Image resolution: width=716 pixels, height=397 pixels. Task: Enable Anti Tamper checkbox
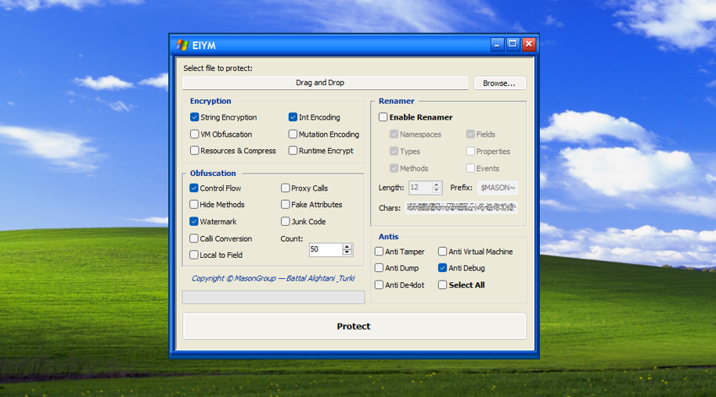(379, 251)
